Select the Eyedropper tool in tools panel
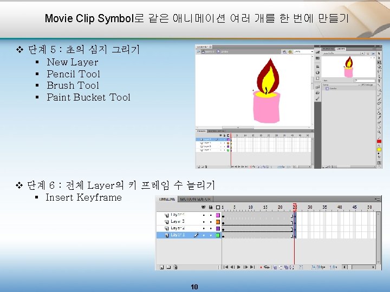This screenshot has width=390, height=292. [x=379, y=117]
